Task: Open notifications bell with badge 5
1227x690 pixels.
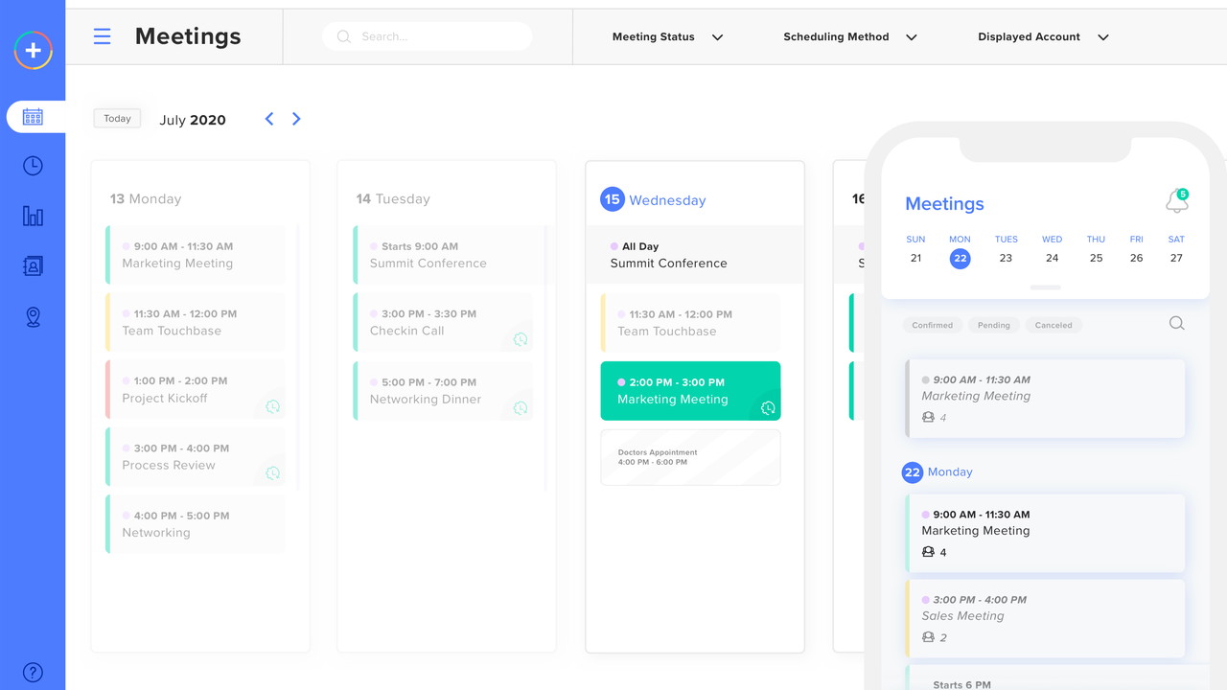Action: tap(1176, 201)
